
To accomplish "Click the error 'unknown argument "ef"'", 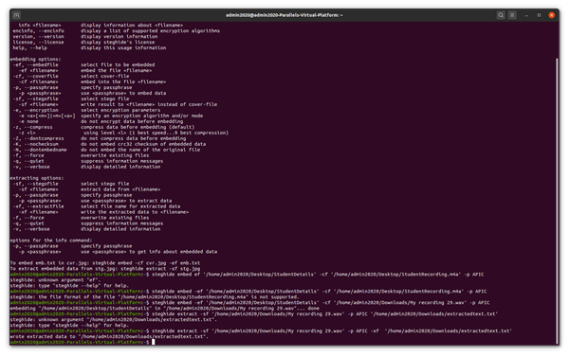I will pyautogui.click(x=55, y=280).
